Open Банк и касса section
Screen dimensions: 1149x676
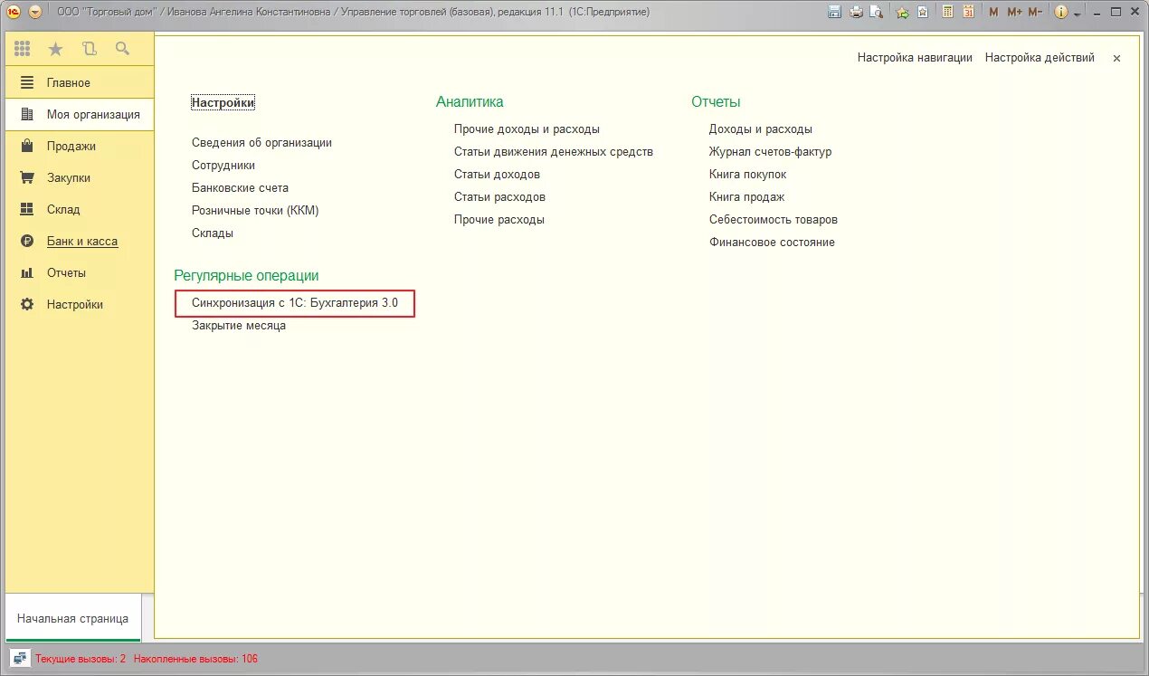[x=80, y=241]
